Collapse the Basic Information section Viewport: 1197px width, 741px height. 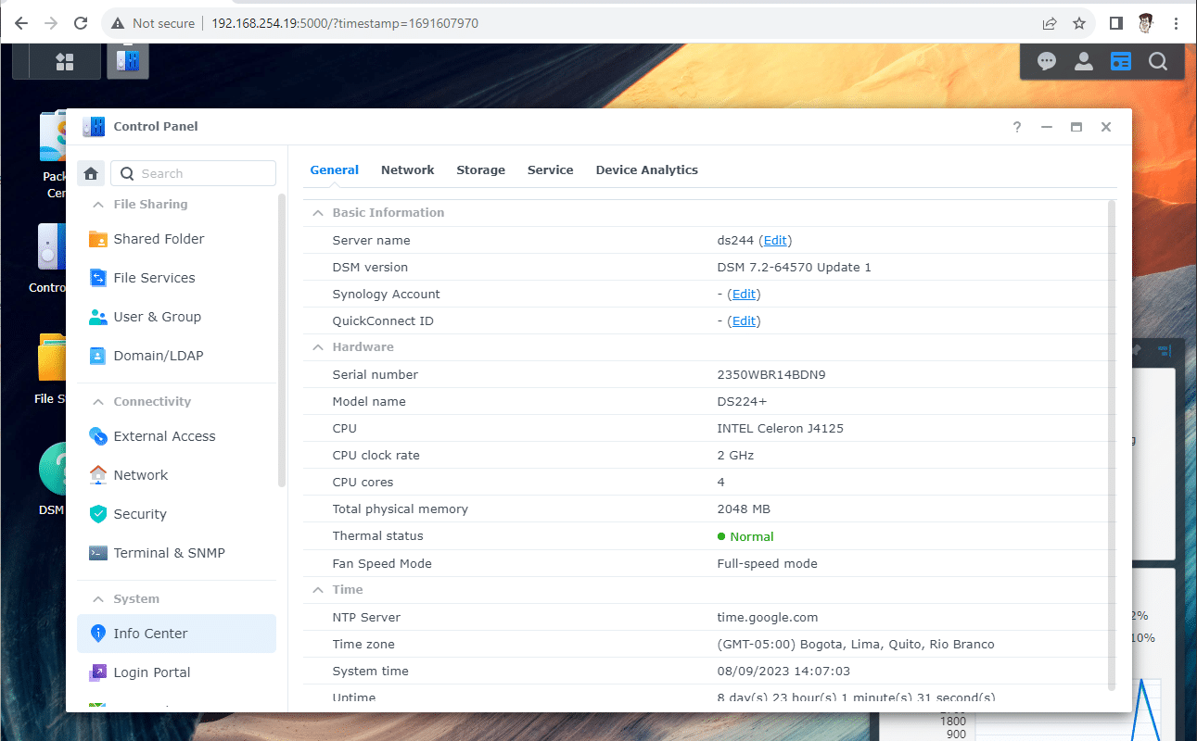(x=317, y=213)
